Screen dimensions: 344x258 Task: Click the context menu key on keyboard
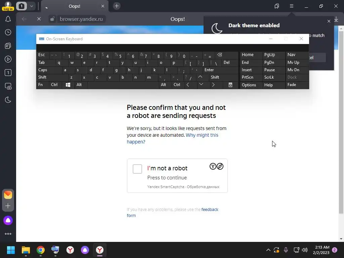tap(230, 85)
